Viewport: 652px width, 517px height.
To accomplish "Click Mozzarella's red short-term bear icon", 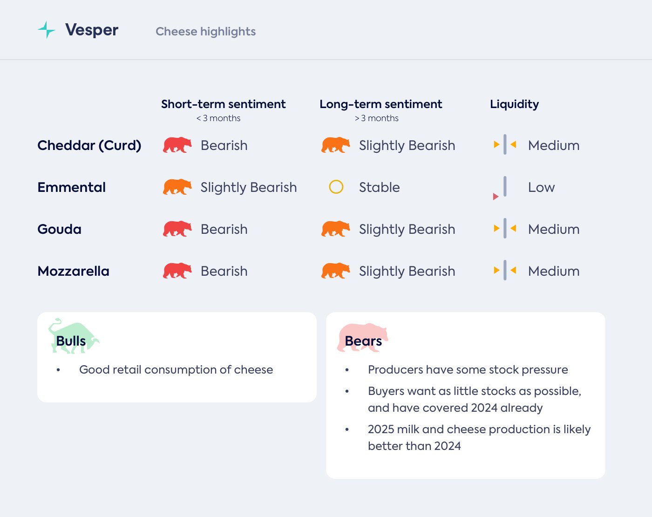I will click(x=177, y=271).
